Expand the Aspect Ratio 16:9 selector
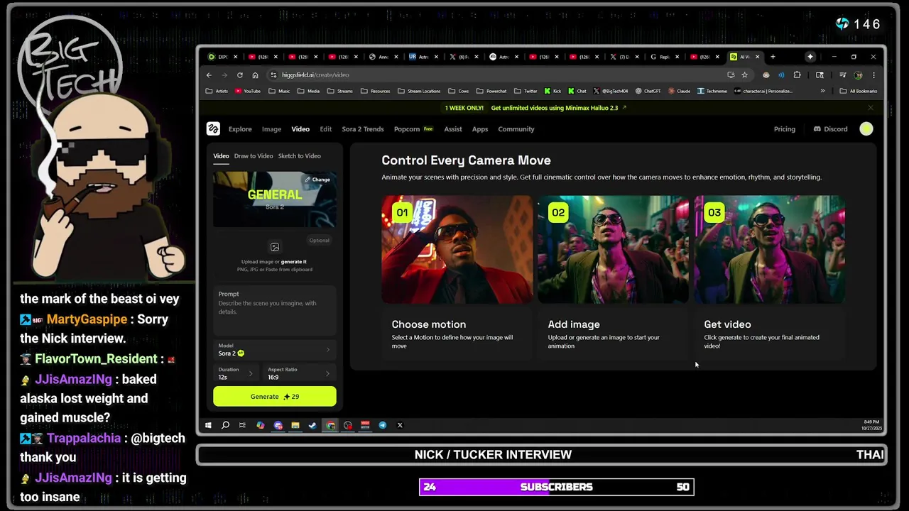The width and height of the screenshot is (909, 511). pos(299,373)
